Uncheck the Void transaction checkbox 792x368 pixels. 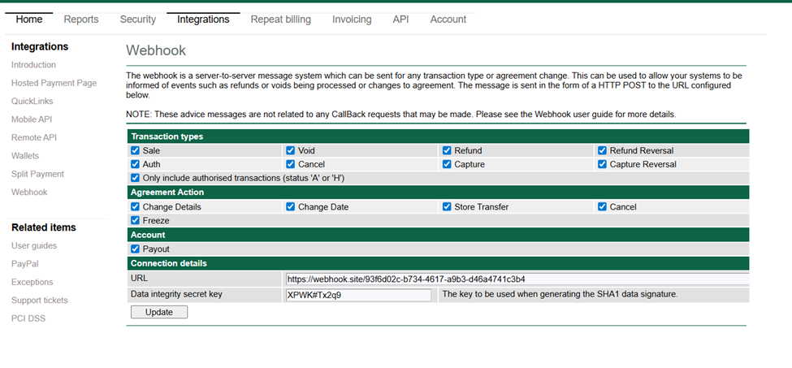tap(291, 150)
